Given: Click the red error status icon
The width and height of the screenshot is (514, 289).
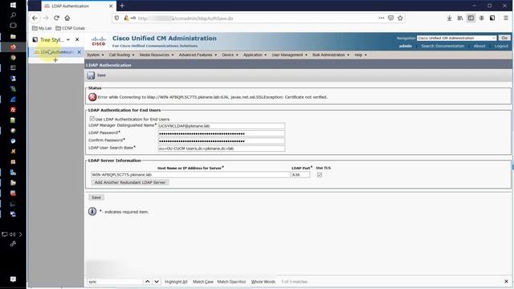Looking at the screenshot, I should [x=92, y=97].
